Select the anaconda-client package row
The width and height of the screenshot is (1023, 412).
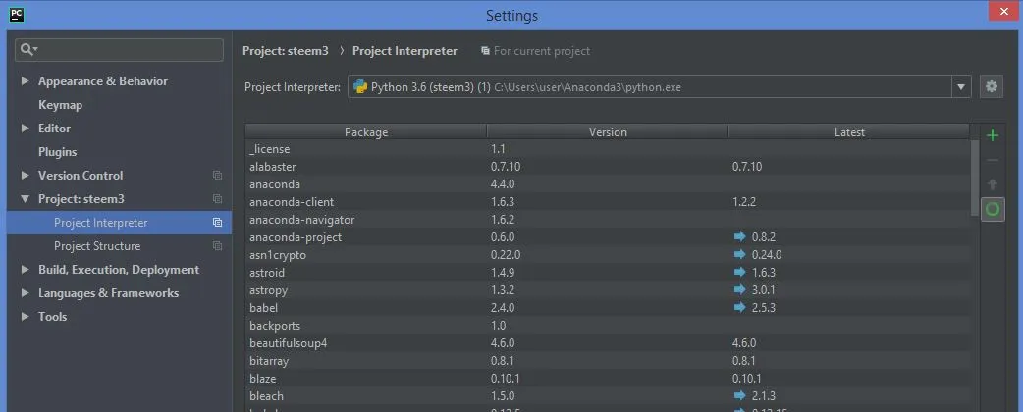tap(608, 202)
